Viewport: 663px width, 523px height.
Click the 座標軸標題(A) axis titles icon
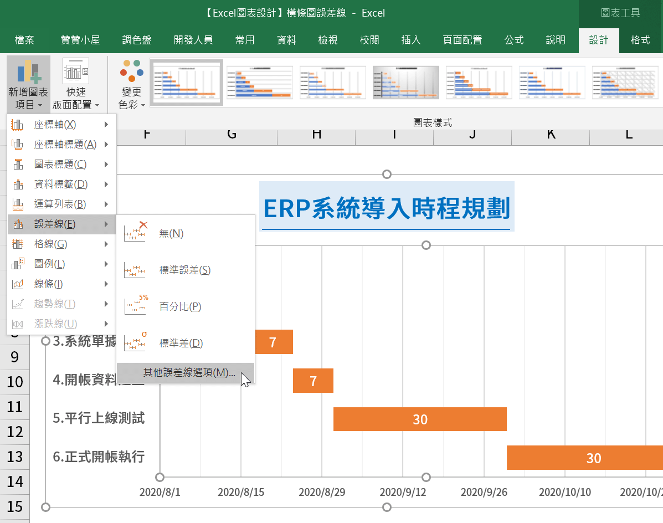[x=17, y=145]
